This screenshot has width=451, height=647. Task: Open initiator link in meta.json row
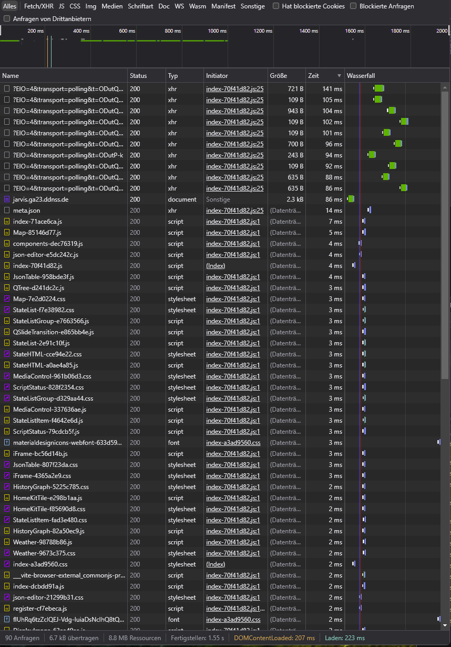coord(235,211)
